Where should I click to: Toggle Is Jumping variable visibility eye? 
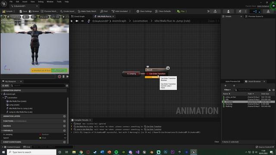(x=65, y=134)
